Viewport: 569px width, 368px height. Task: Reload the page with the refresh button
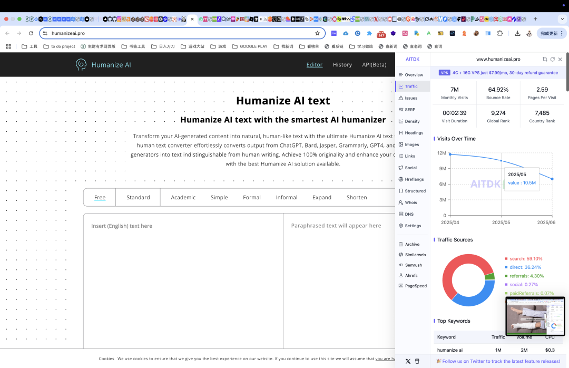click(x=31, y=33)
